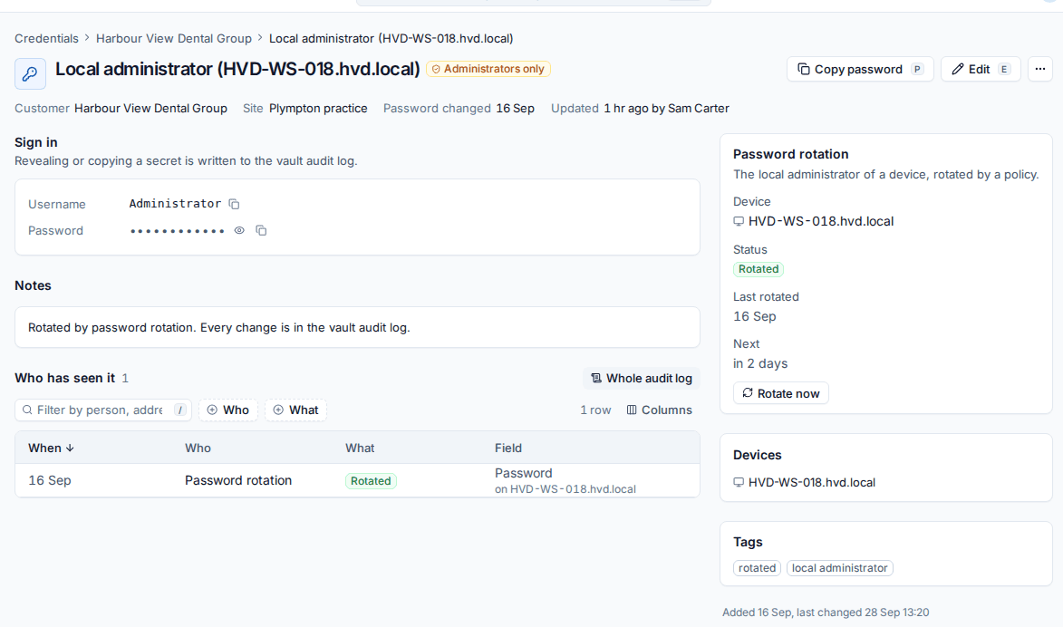Copy the Administrator username
Screen dimensions: 1063x627
tap(234, 204)
